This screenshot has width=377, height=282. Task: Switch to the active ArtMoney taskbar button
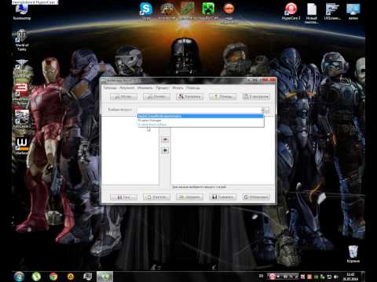click(x=104, y=277)
